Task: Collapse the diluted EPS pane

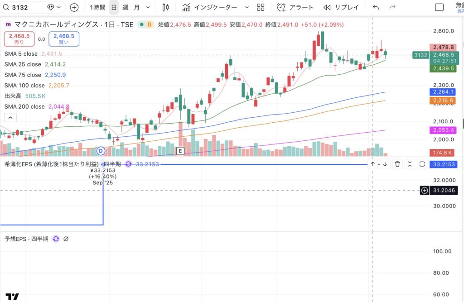Action: click(410, 164)
